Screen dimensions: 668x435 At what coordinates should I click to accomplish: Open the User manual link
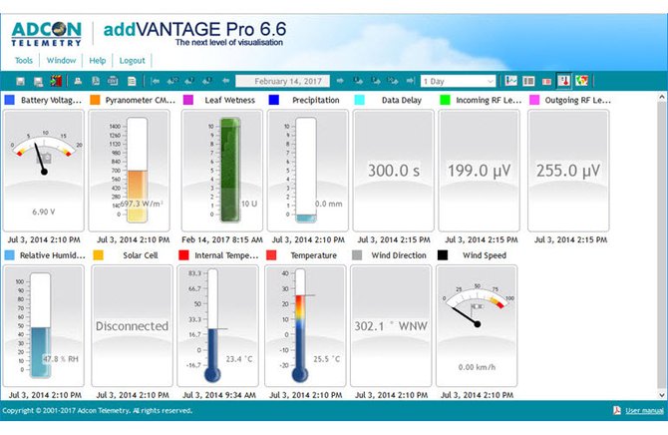(644, 411)
